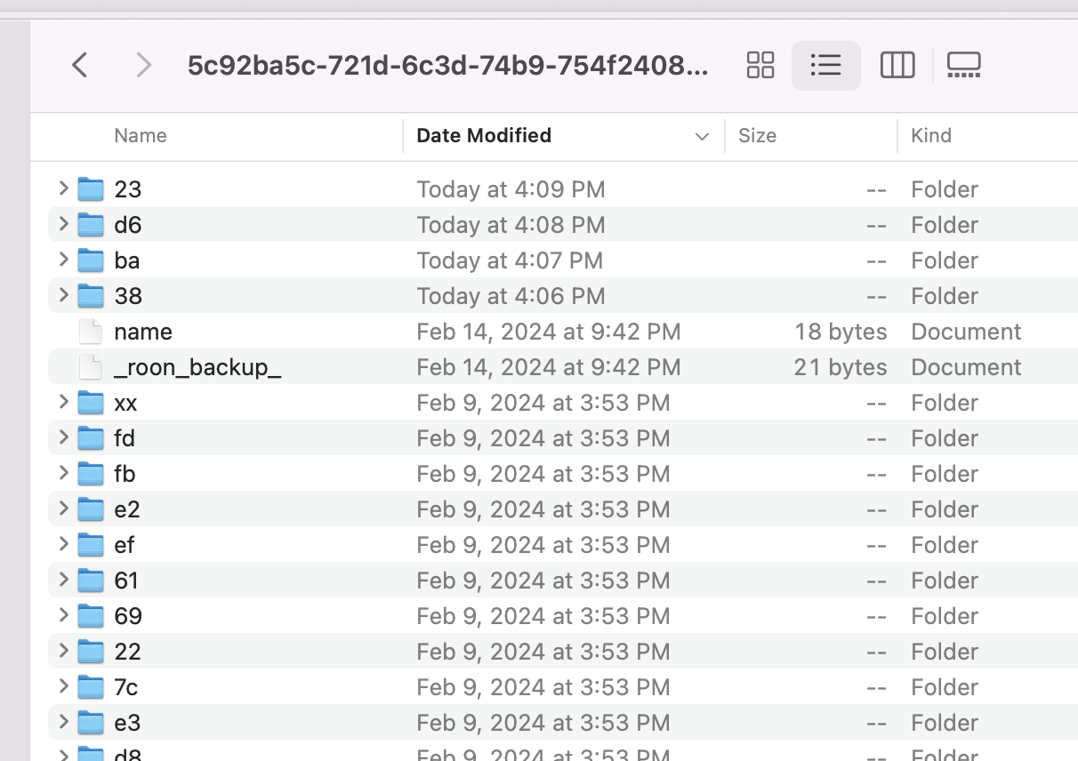
Task: Click Today at 4:06 PM date
Action: (x=511, y=296)
